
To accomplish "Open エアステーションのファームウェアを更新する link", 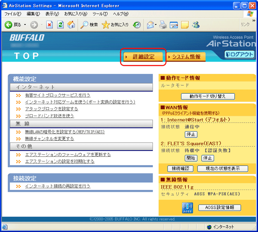I will (68, 155).
